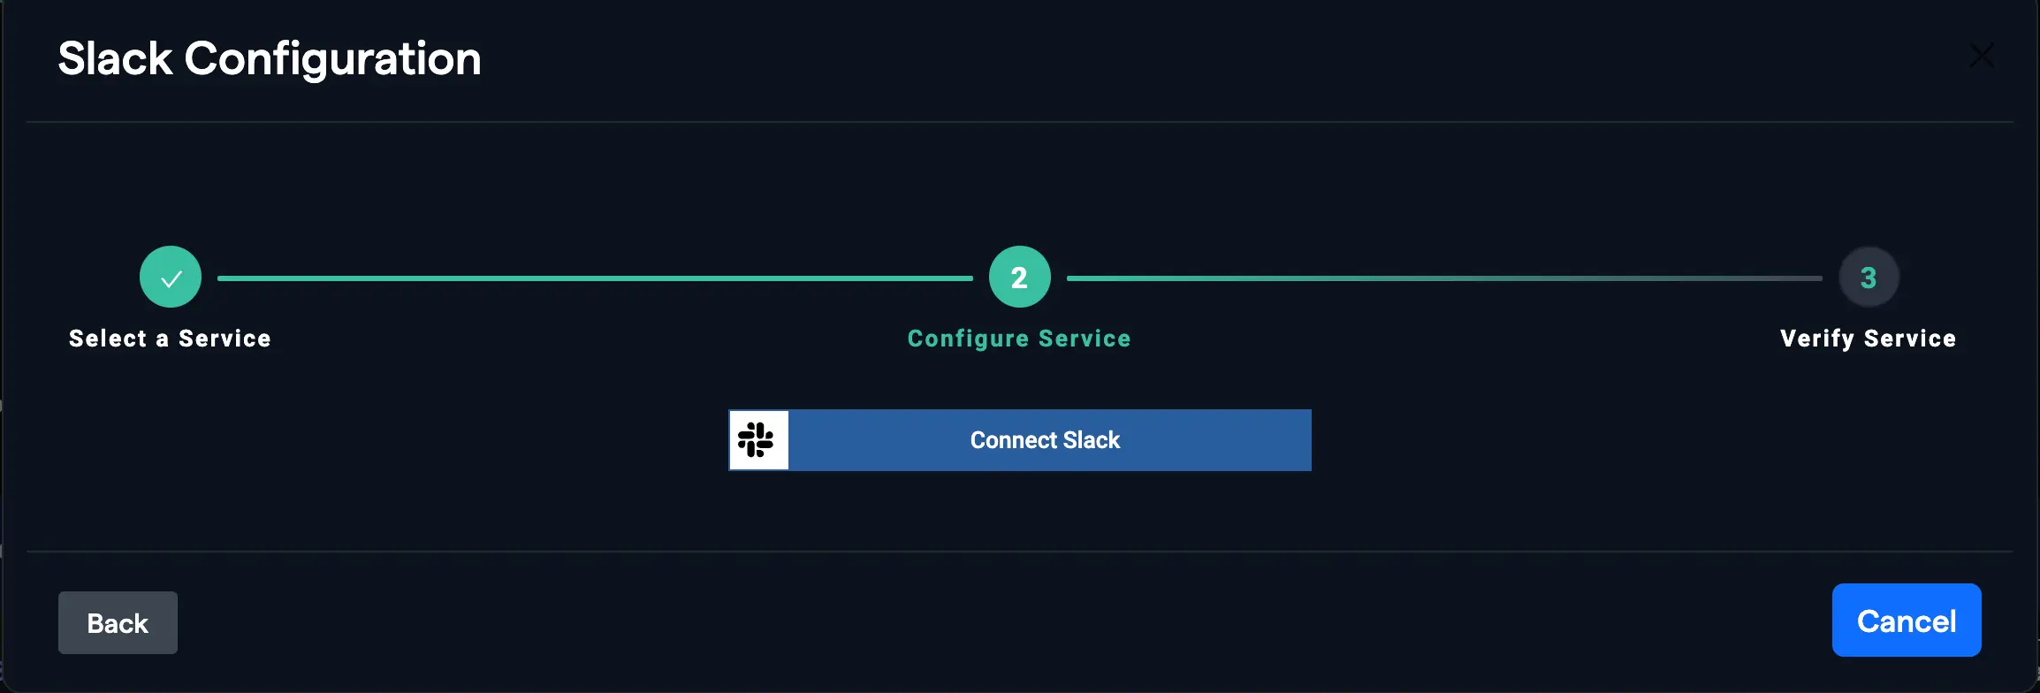Click the divider line above the Back button
The width and height of the screenshot is (2040, 693).
[1019, 552]
